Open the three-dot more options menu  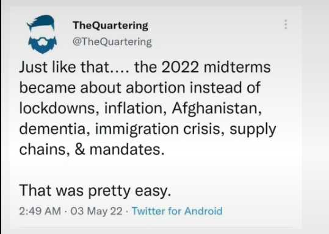coord(286,24)
